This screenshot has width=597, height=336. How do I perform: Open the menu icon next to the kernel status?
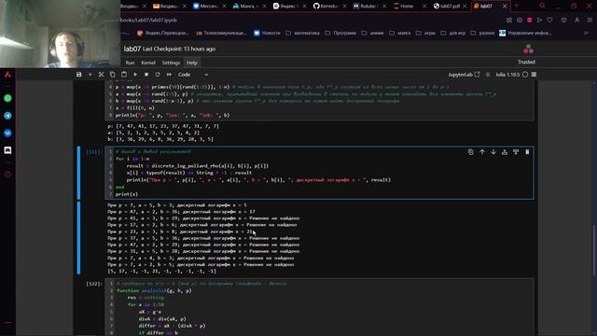pyautogui.click(x=534, y=75)
